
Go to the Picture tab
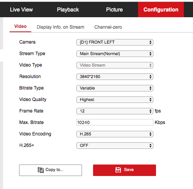pos(114,10)
